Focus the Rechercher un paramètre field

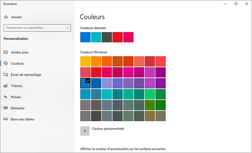(37, 28)
